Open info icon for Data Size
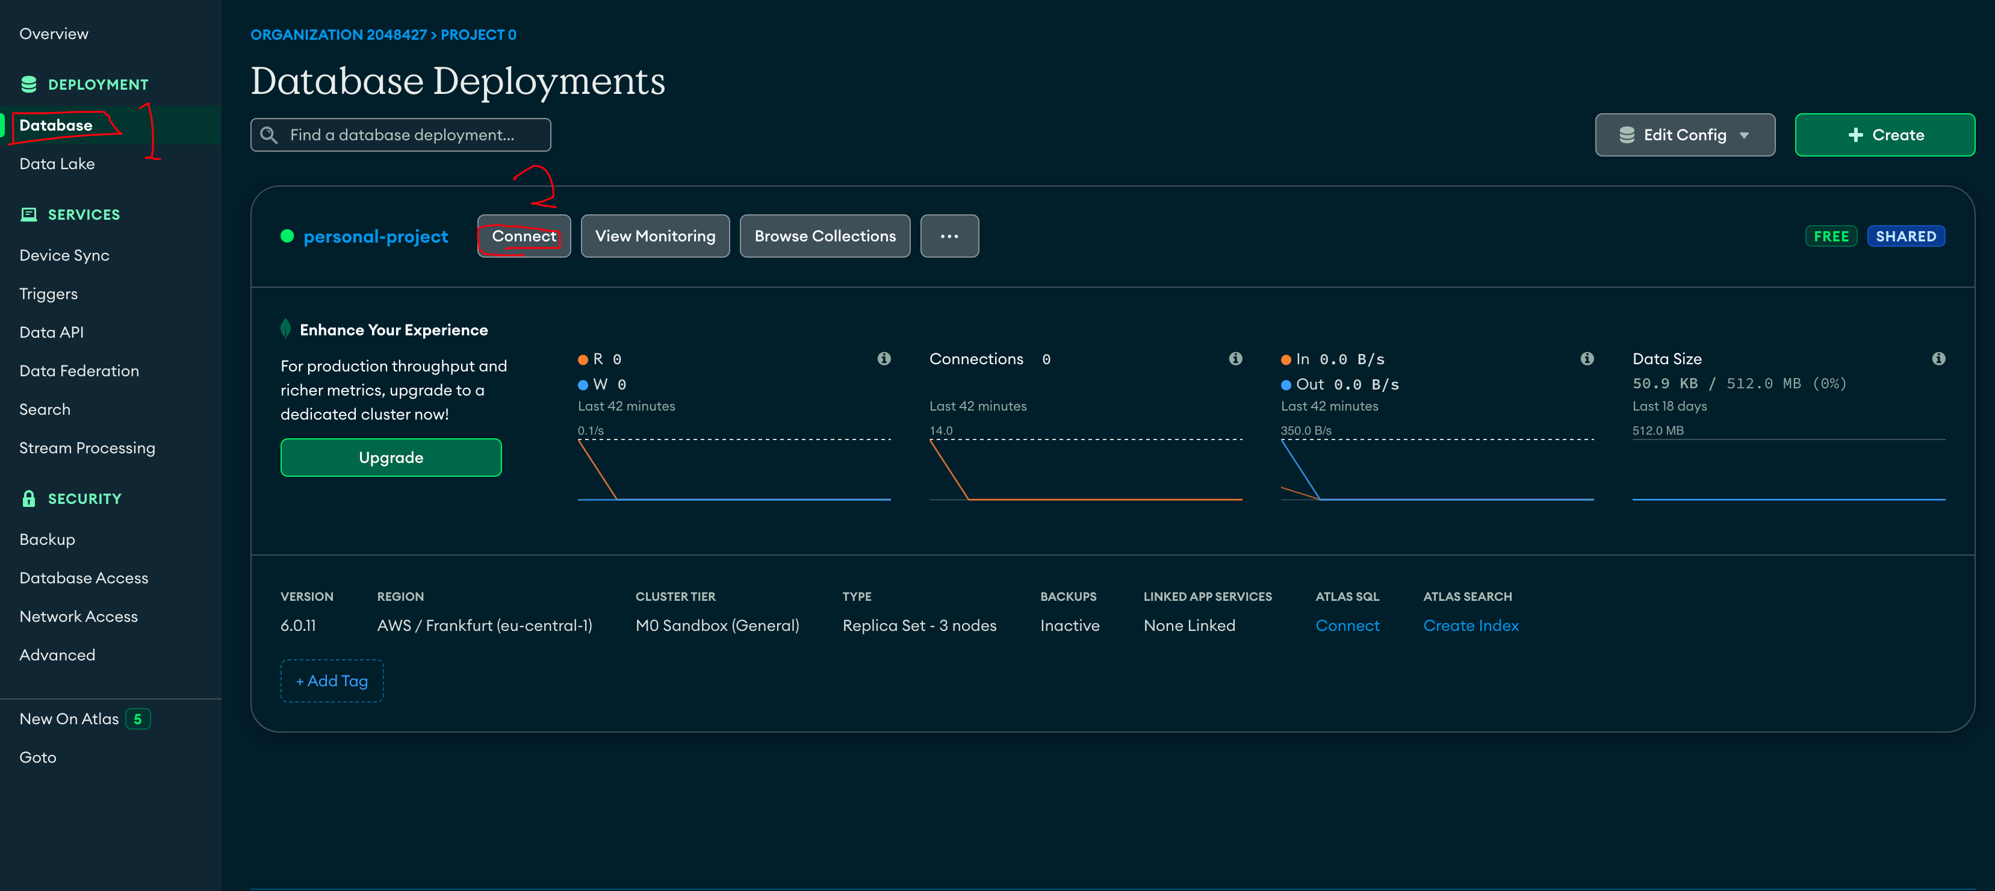 point(1938,359)
